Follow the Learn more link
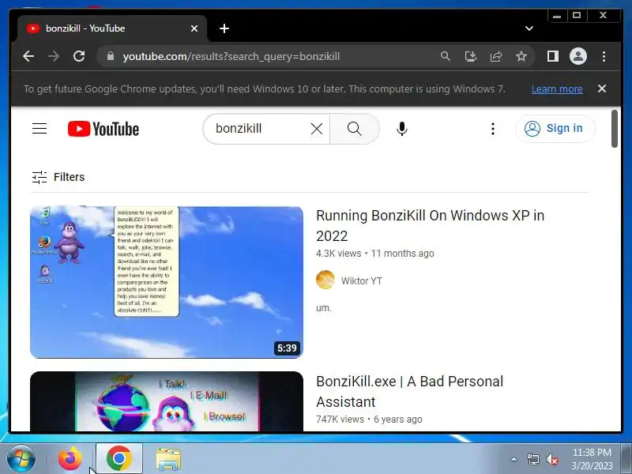This screenshot has height=474, width=632. point(557,89)
